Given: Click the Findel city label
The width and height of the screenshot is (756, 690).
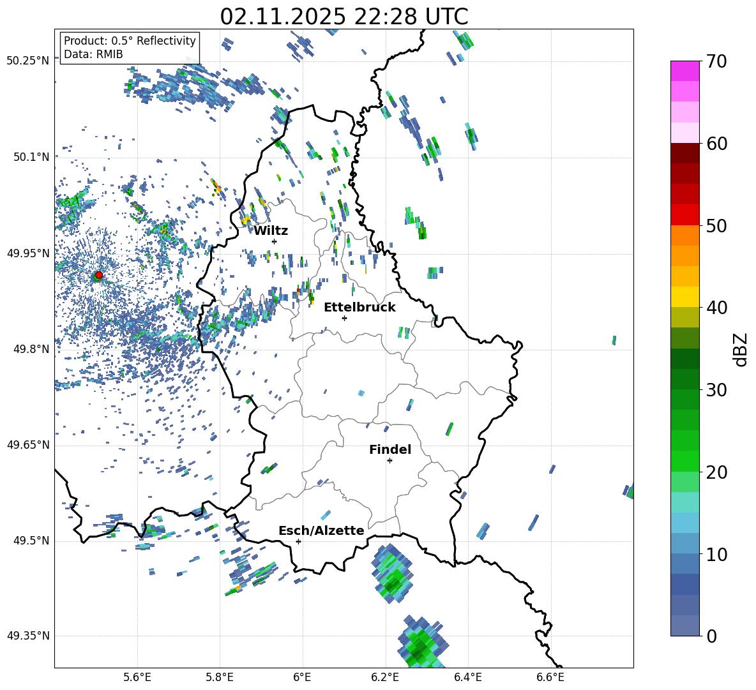Looking at the screenshot, I should coord(390,449).
